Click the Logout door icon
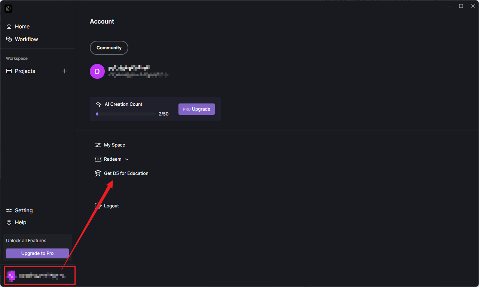479x287 pixels. pyautogui.click(x=98, y=206)
